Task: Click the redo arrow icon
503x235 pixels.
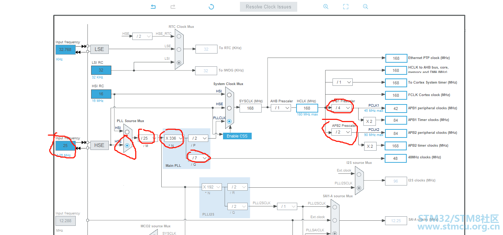Action: pos(173,7)
